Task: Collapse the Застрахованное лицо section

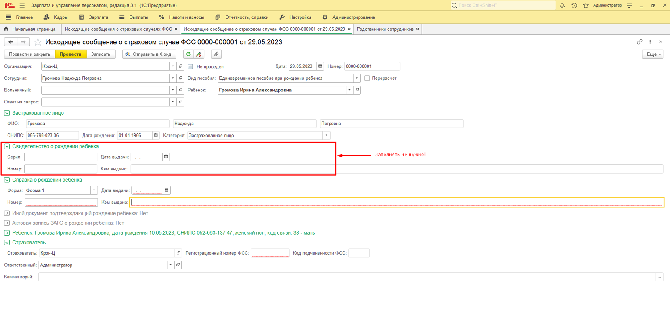Action: pos(7,113)
